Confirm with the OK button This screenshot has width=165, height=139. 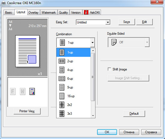pyautogui.click(x=107, y=132)
